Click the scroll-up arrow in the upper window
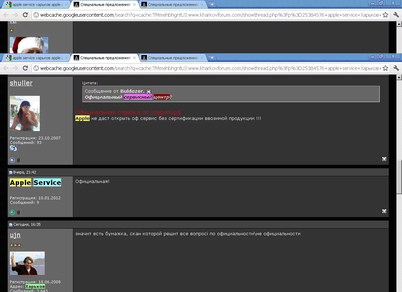Screen dimensions: 402x292 click(x=399, y=24)
